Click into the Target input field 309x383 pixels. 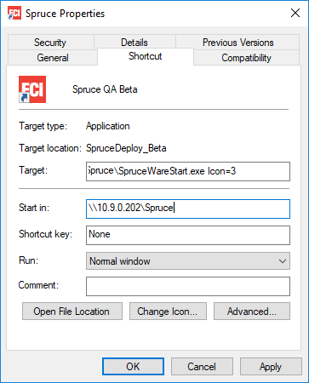click(188, 171)
